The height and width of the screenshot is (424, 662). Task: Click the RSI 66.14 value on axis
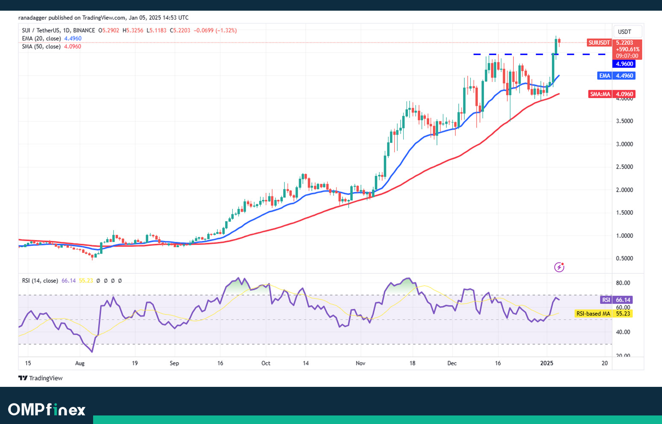(623, 300)
